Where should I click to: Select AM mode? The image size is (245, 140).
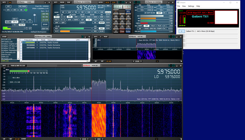point(63,12)
